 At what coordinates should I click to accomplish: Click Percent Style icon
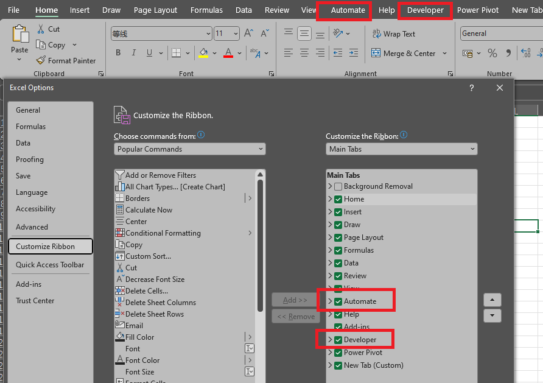pyautogui.click(x=492, y=53)
